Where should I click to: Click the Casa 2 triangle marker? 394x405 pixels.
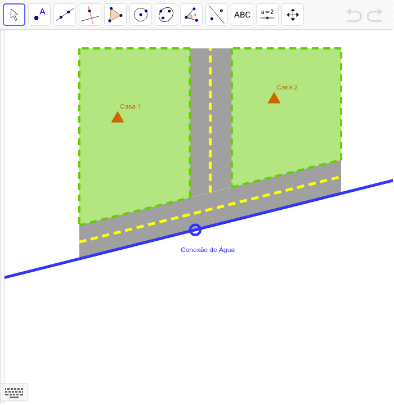pos(274,98)
